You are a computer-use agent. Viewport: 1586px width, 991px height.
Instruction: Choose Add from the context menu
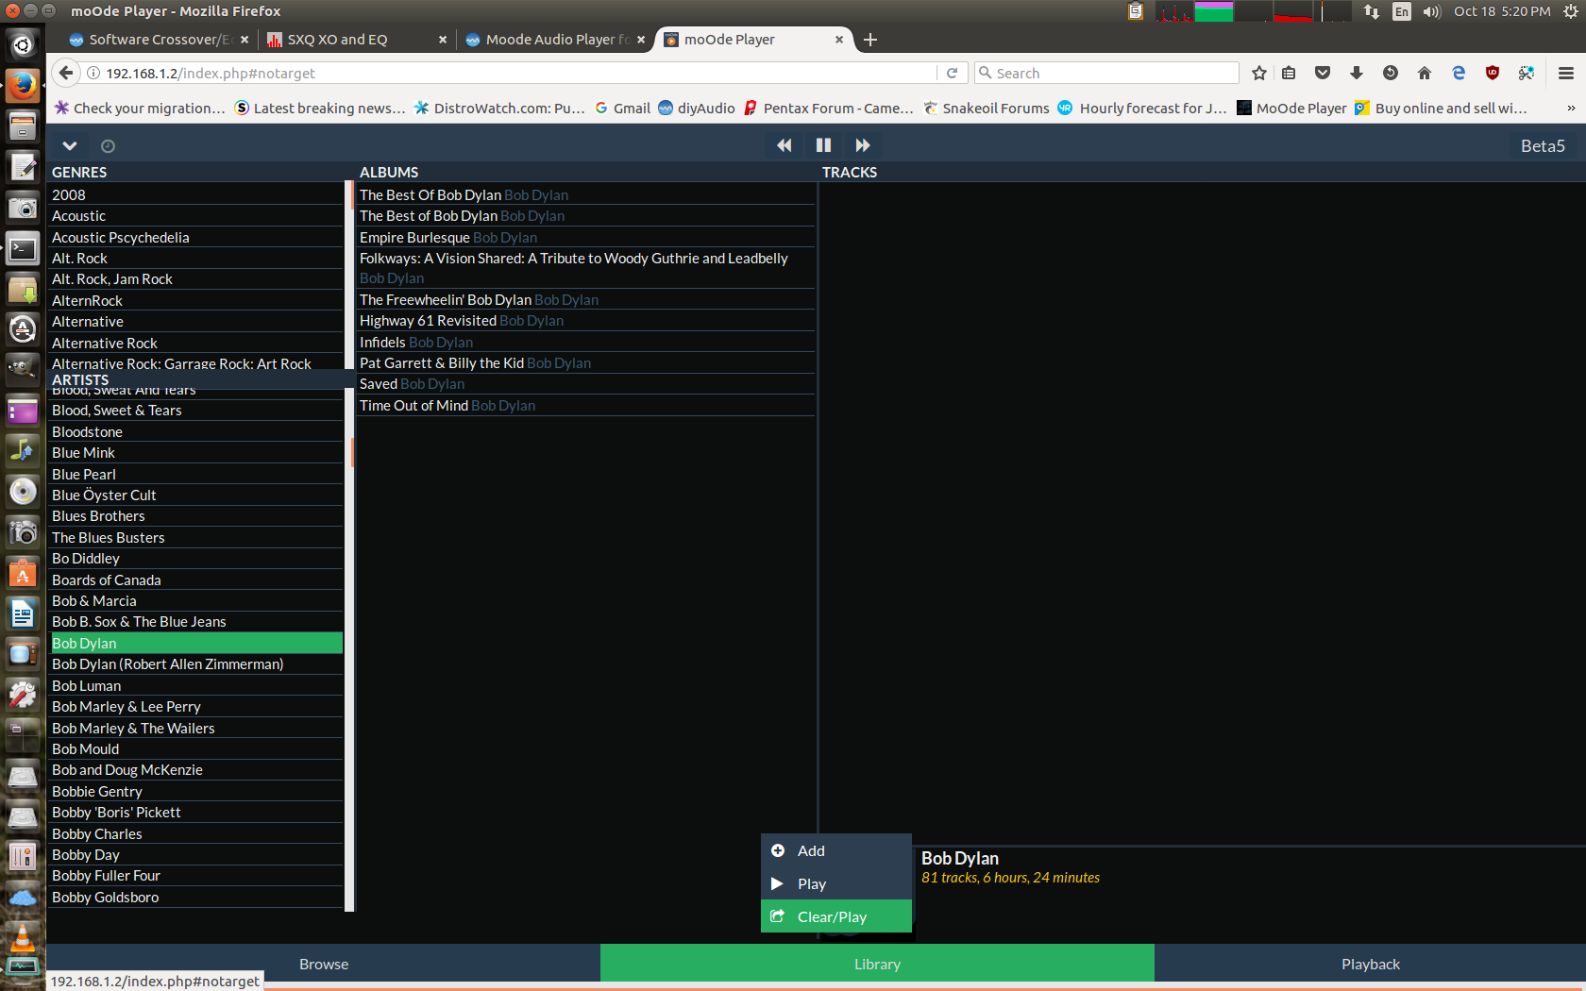tap(836, 850)
